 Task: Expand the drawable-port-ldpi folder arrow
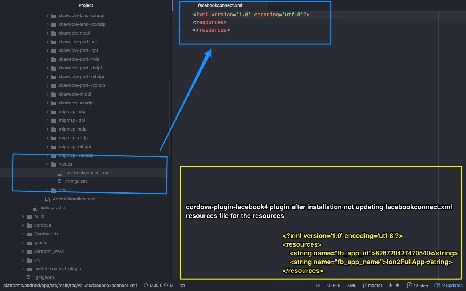tap(47, 51)
